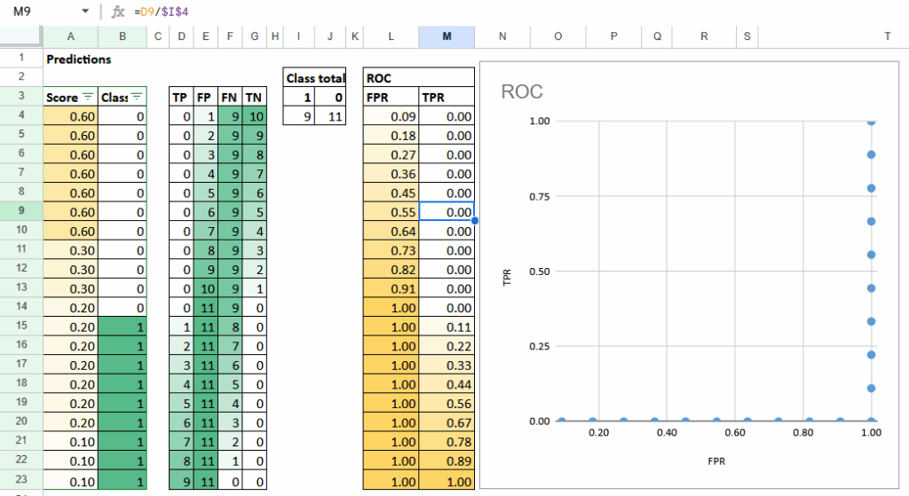Select the row 9 header
Screen dimensions: 909x496
click(20, 212)
